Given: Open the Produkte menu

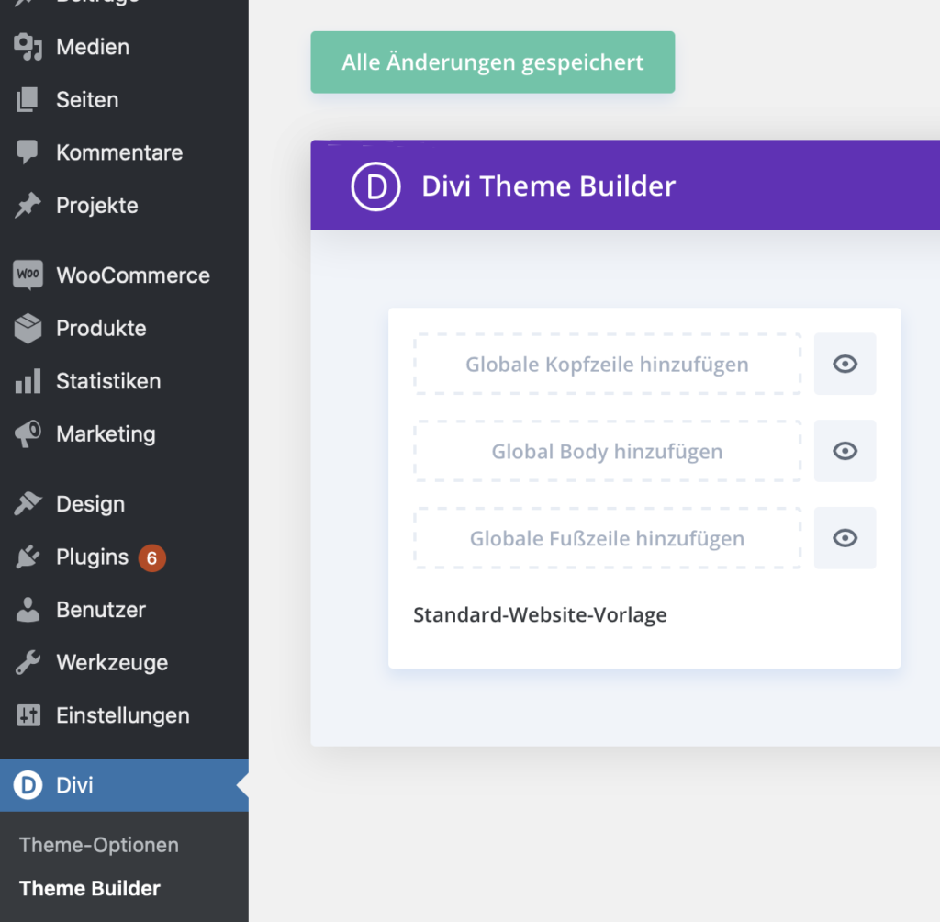Looking at the screenshot, I should 124,328.
